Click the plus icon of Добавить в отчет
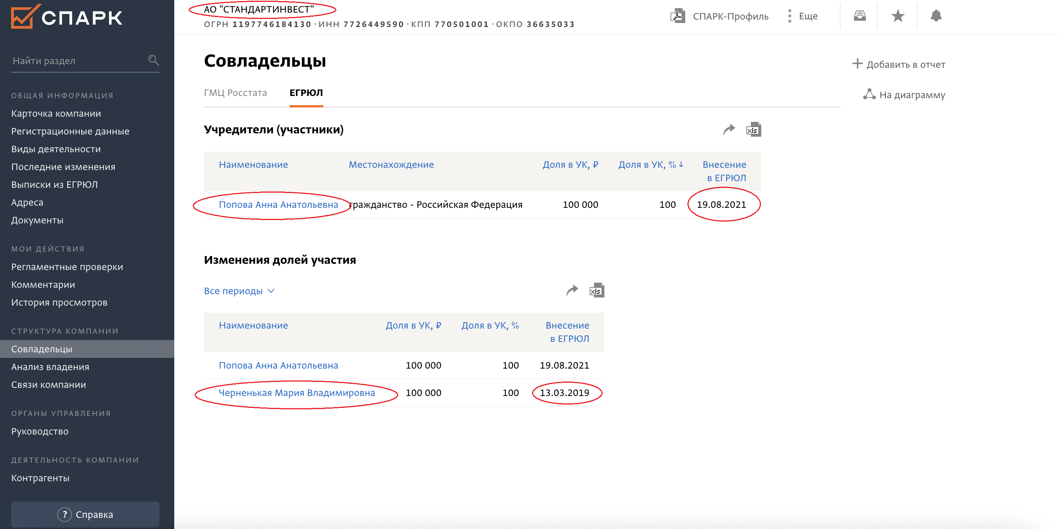This screenshot has height=529, width=1059. (857, 64)
